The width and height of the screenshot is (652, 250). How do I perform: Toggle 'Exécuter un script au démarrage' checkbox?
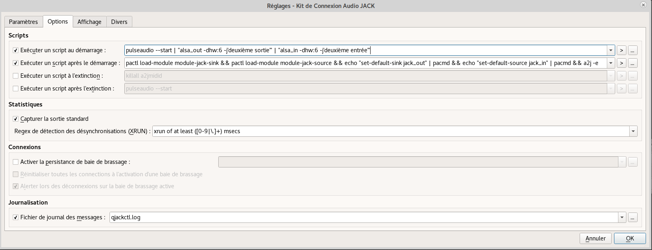[x=16, y=50]
